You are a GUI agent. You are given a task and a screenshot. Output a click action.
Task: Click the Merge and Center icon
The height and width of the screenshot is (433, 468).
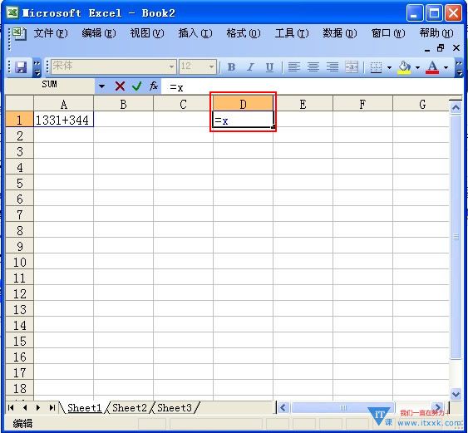pyautogui.click(x=352, y=67)
